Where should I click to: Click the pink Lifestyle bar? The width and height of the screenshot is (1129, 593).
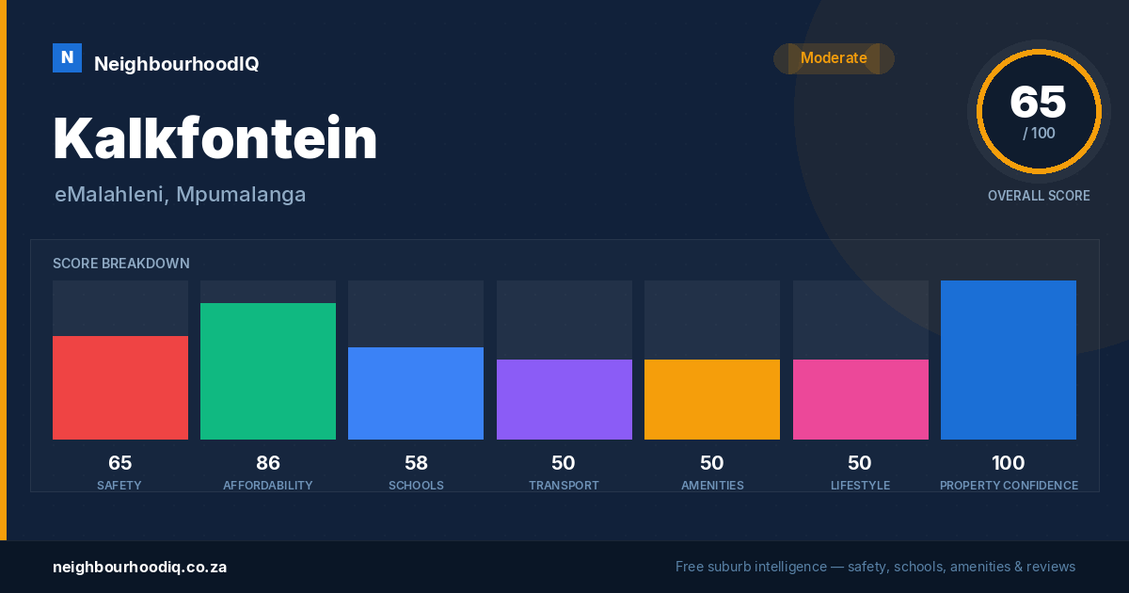[861, 399]
